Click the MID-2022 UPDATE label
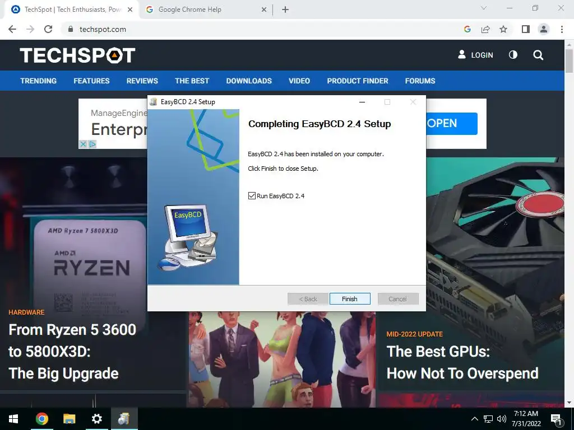The height and width of the screenshot is (430, 574). (414, 334)
